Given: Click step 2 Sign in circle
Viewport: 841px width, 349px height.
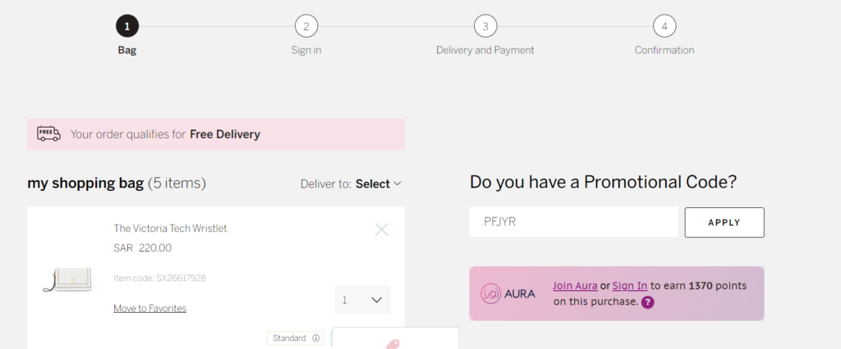Looking at the screenshot, I should pos(306,26).
